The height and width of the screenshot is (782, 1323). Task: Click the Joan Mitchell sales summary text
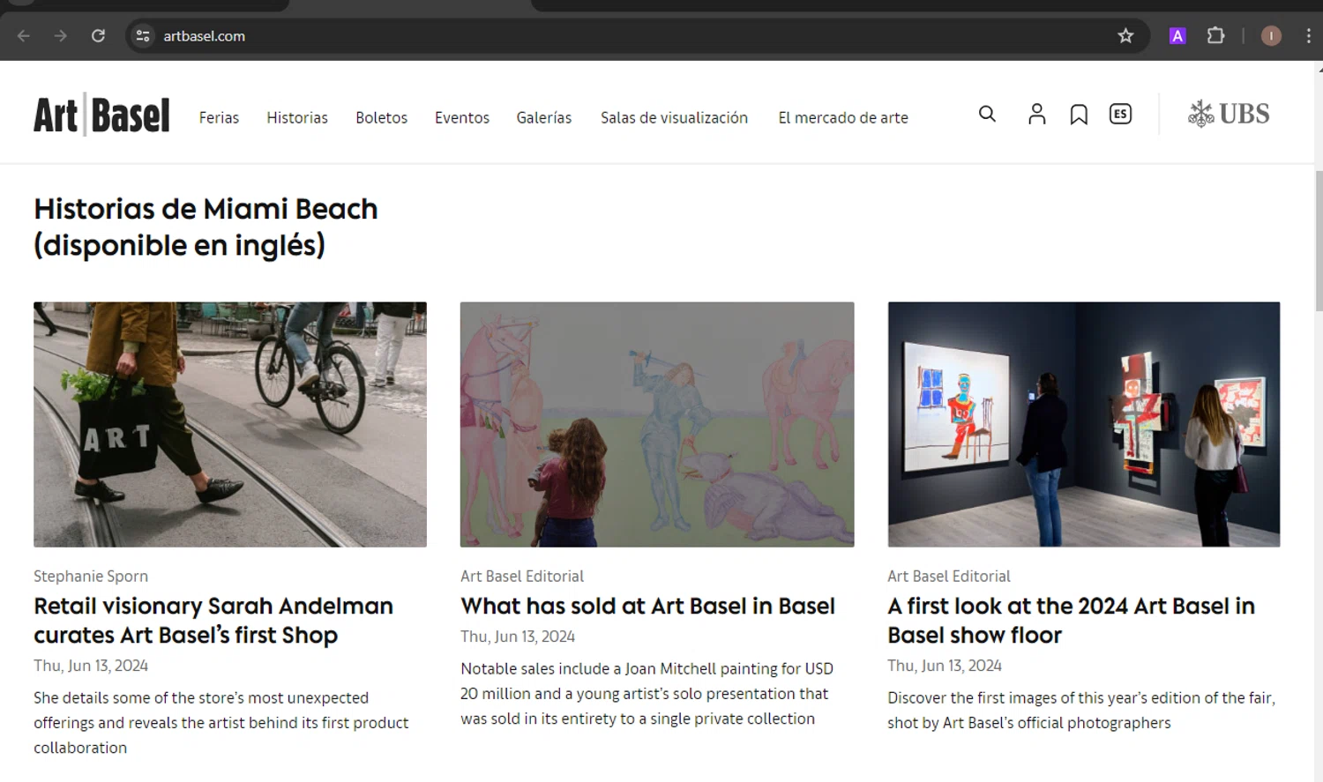tap(647, 694)
